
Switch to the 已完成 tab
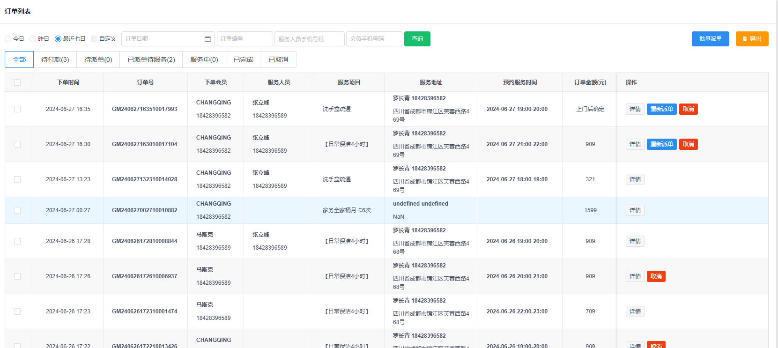[243, 59]
